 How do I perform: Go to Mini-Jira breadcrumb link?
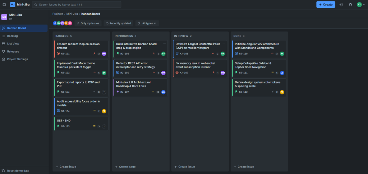tap(72, 14)
